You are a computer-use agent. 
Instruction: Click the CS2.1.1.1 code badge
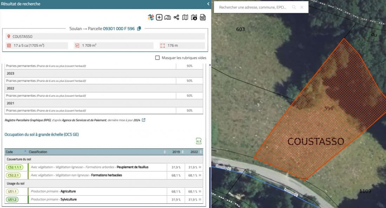pyautogui.click(x=15, y=167)
